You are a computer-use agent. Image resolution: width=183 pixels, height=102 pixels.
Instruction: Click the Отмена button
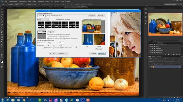pyautogui.click(x=93, y=53)
